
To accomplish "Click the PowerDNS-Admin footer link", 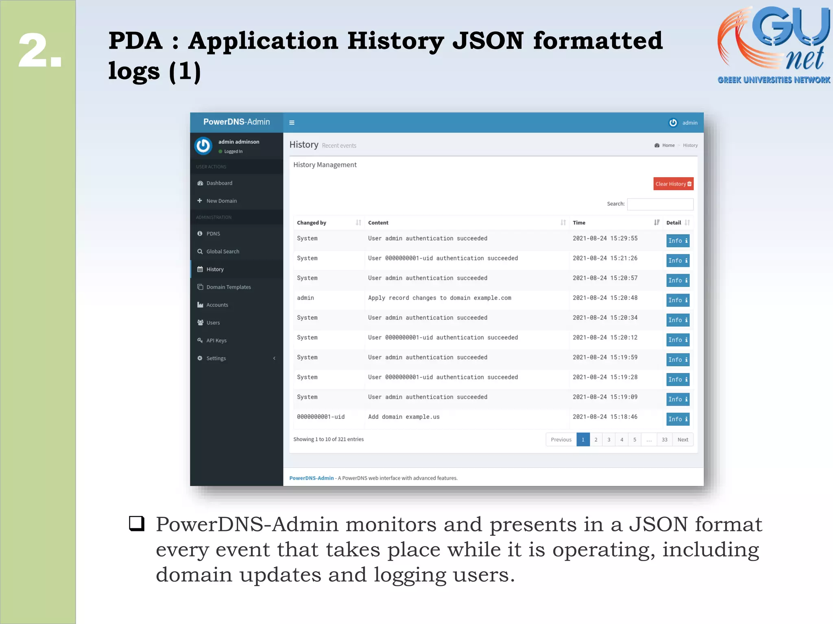I will 312,478.
